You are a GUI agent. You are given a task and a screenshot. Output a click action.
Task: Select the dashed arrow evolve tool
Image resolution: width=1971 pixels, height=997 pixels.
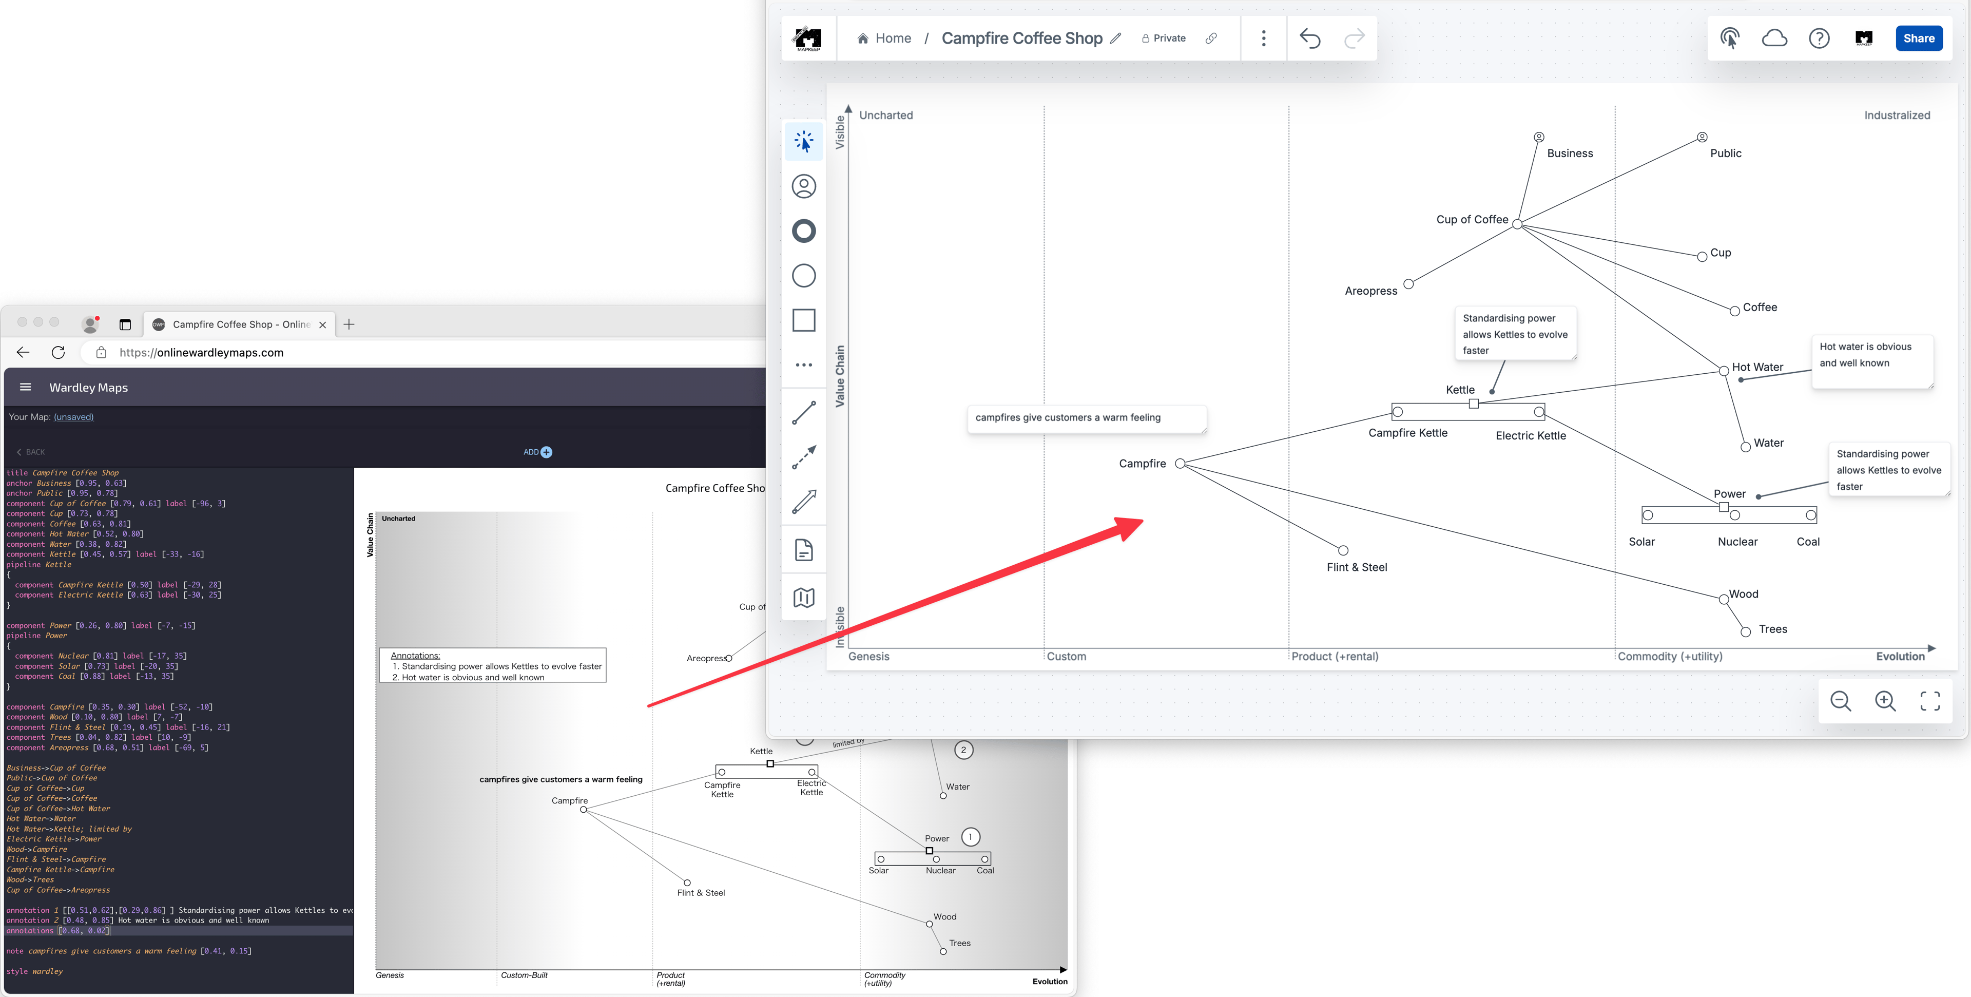[x=803, y=457]
